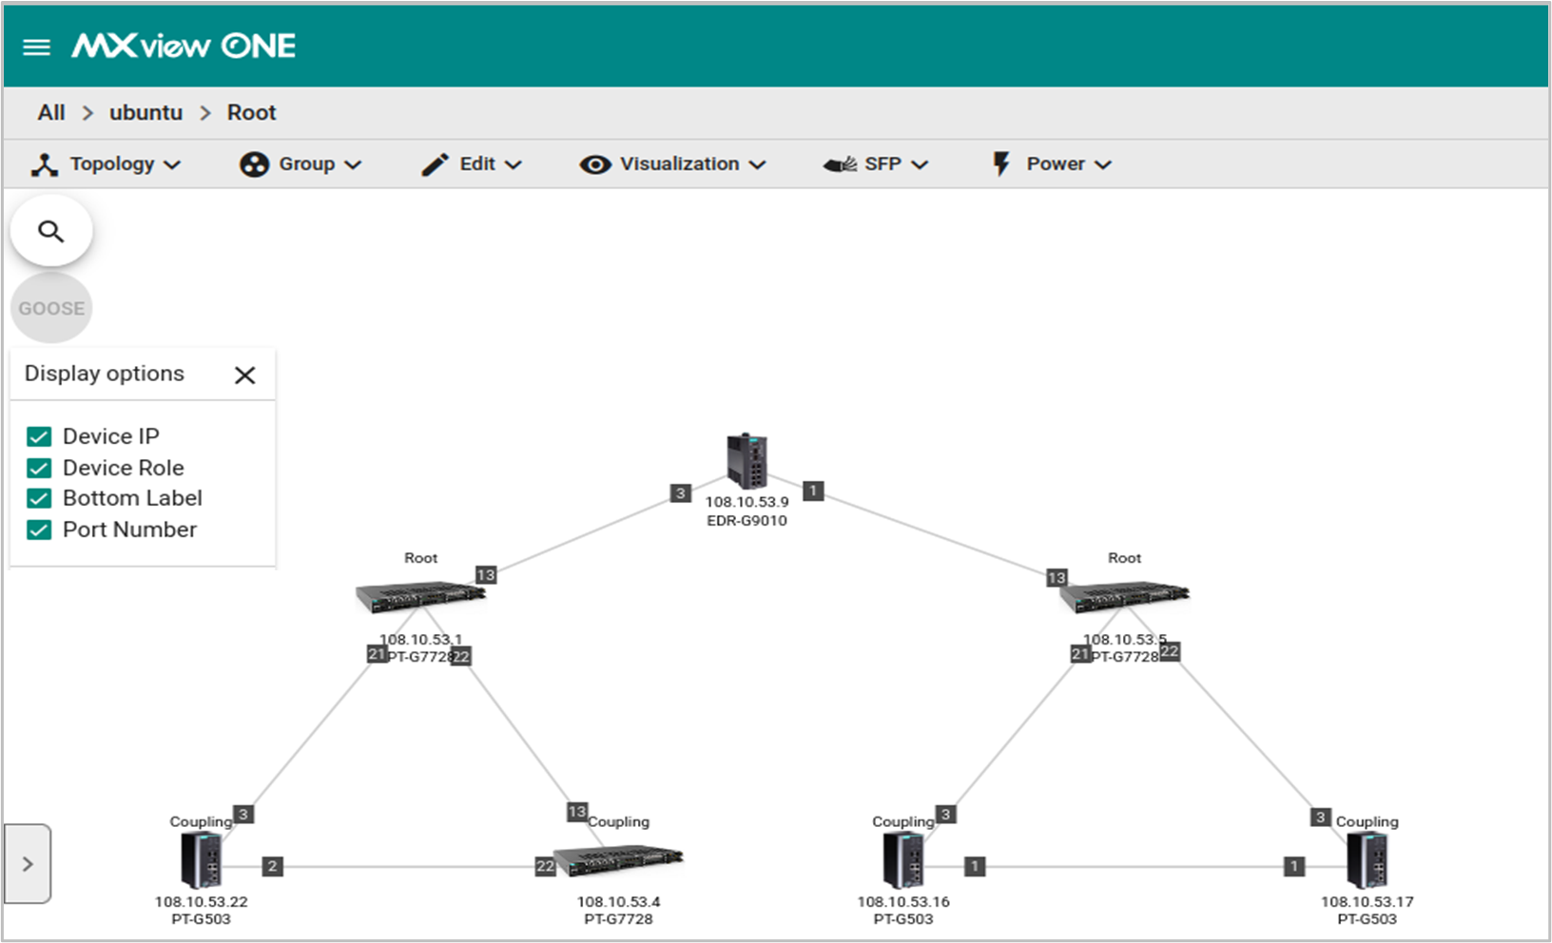Open the Edit dropdown menu
This screenshot has width=1552, height=943.
pyautogui.click(x=472, y=164)
